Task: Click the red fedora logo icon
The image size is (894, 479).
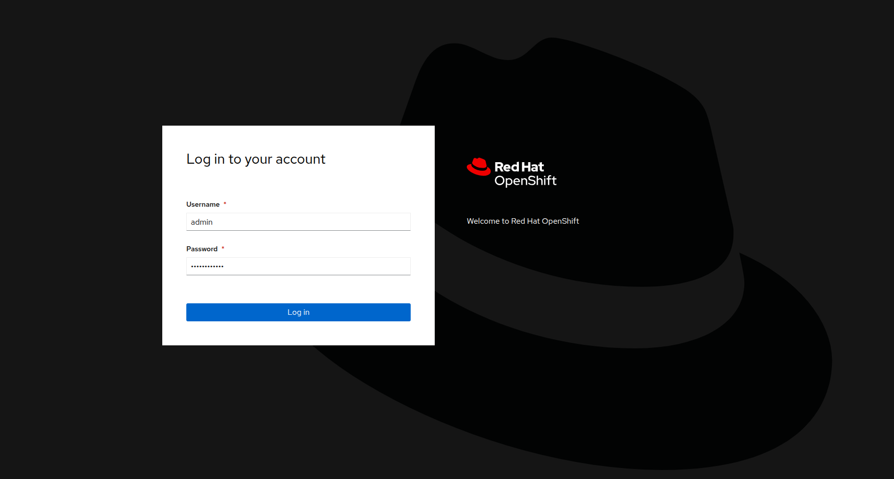Action: pyautogui.click(x=478, y=167)
